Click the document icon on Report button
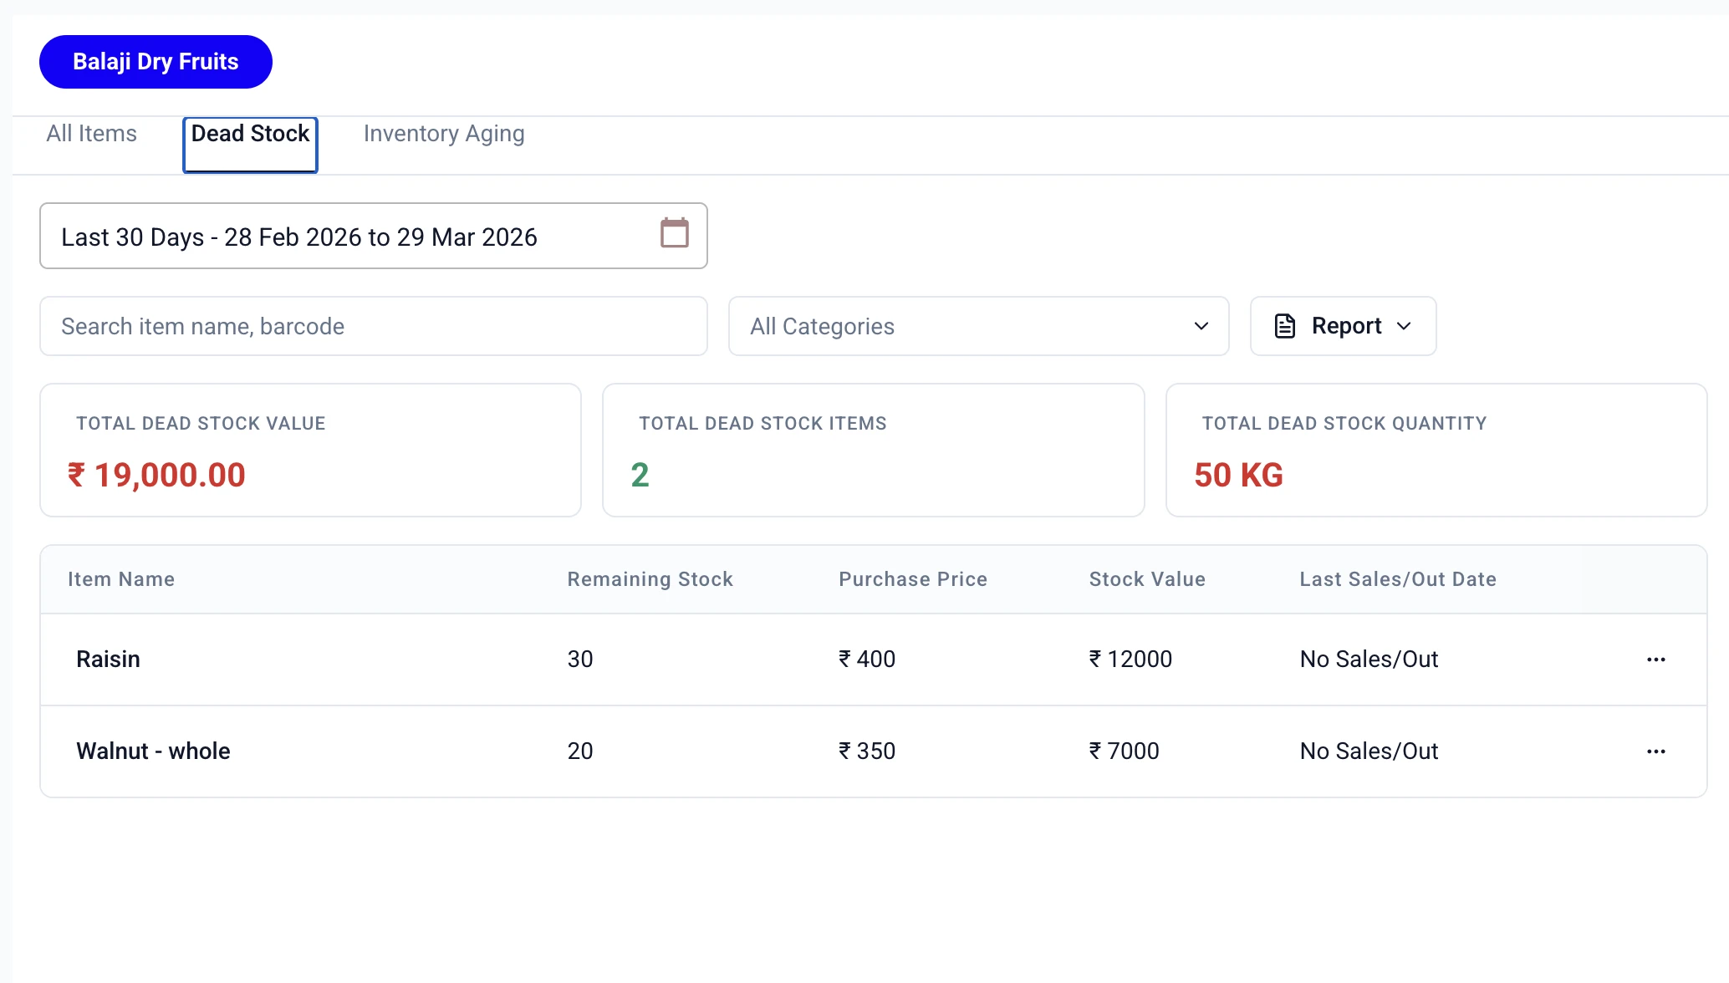This screenshot has height=983, width=1729. (1284, 326)
